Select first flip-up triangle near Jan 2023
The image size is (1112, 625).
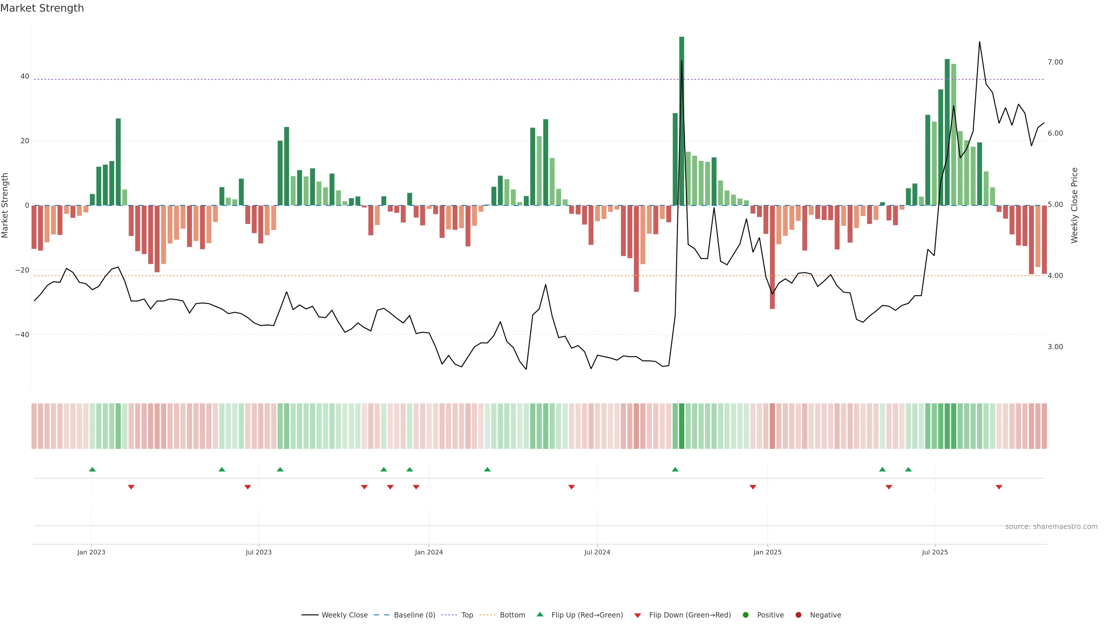point(92,469)
